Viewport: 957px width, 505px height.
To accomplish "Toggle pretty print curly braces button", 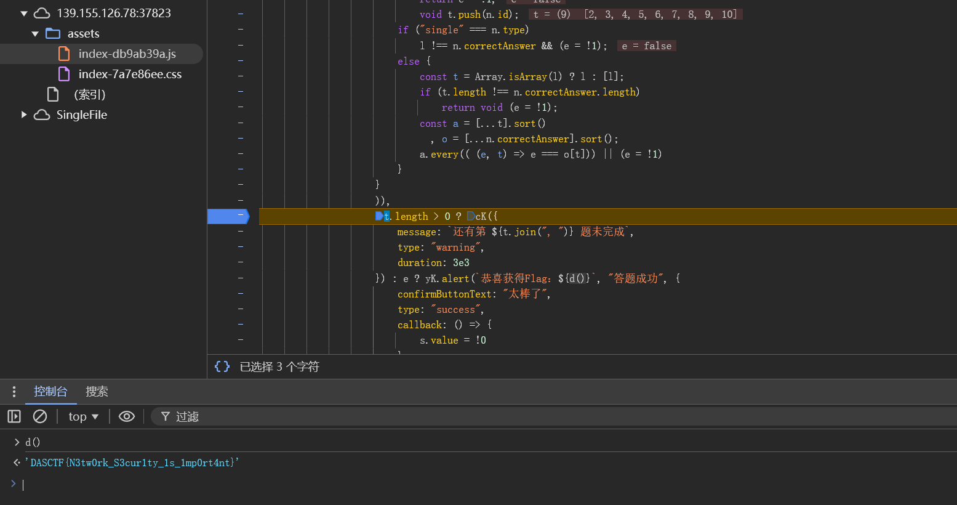I will pos(222,366).
